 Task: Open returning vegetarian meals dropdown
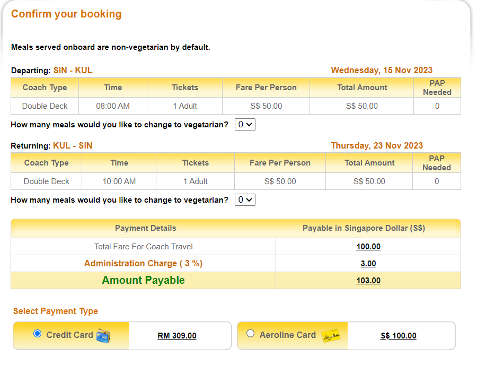click(245, 200)
